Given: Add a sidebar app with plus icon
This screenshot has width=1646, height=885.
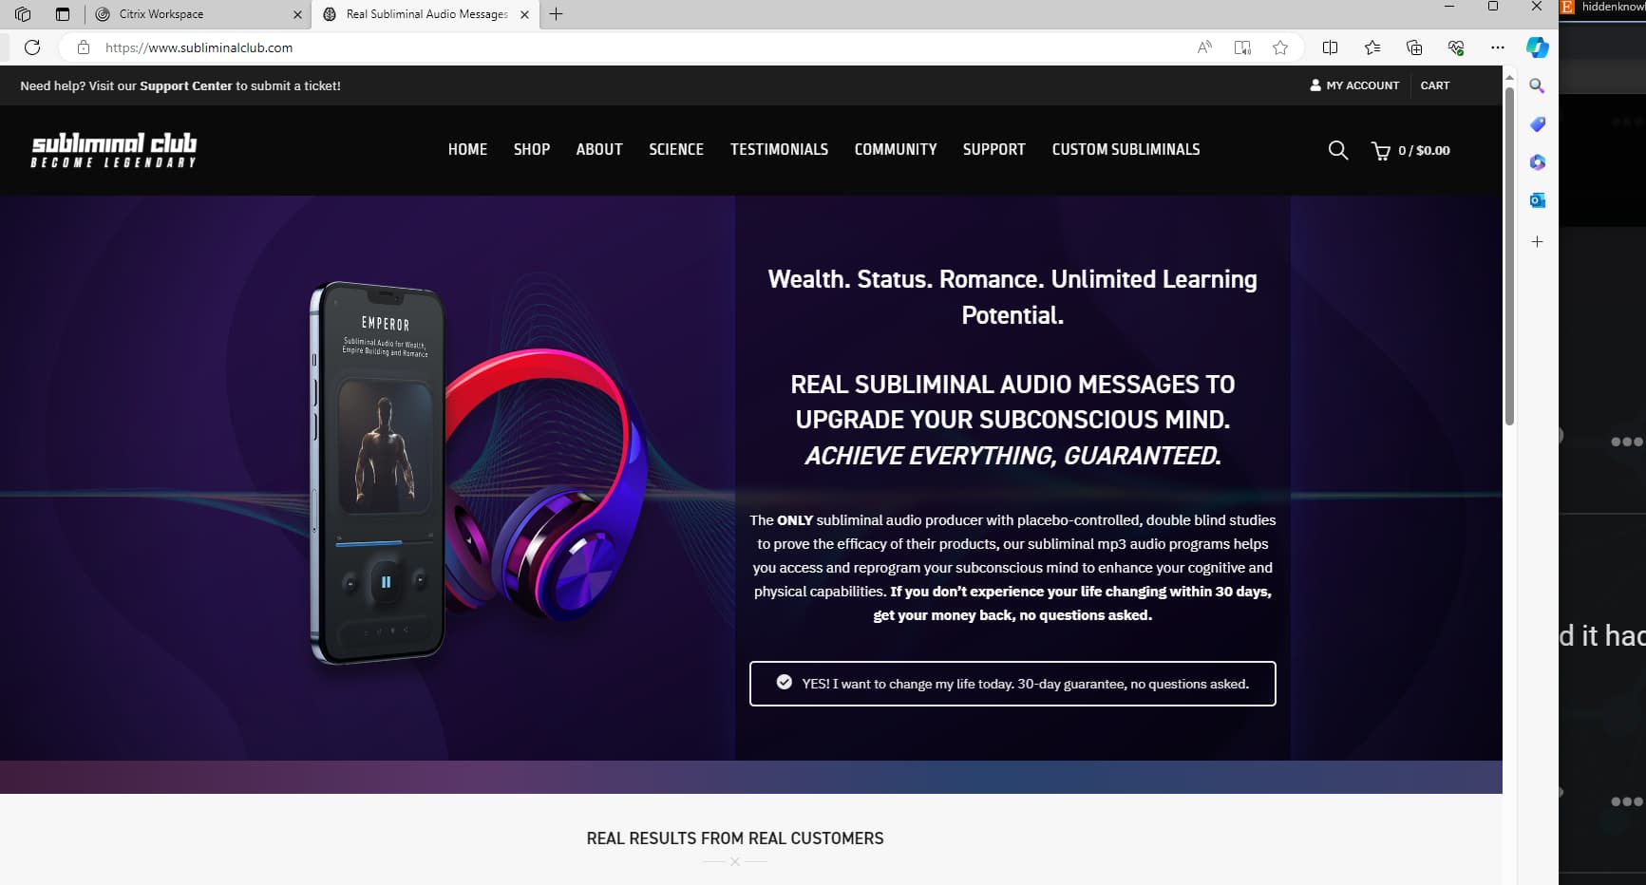Looking at the screenshot, I should [1537, 242].
